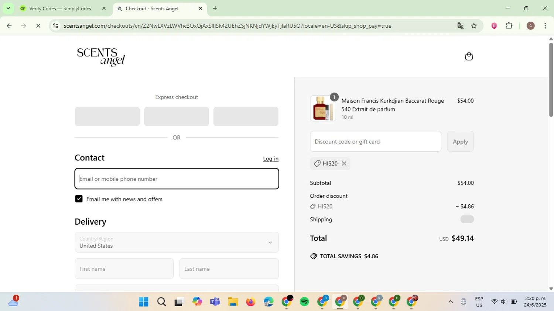Open the tab search dropdown arrow
The height and width of the screenshot is (311, 554).
point(8,8)
